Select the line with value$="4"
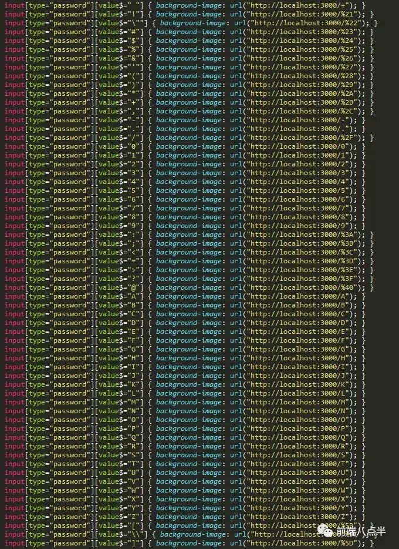The image size is (399, 549). 184,182
